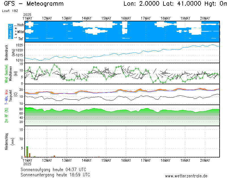
Task: Click the "13MAY" label on the top axis
Action: 67,19
